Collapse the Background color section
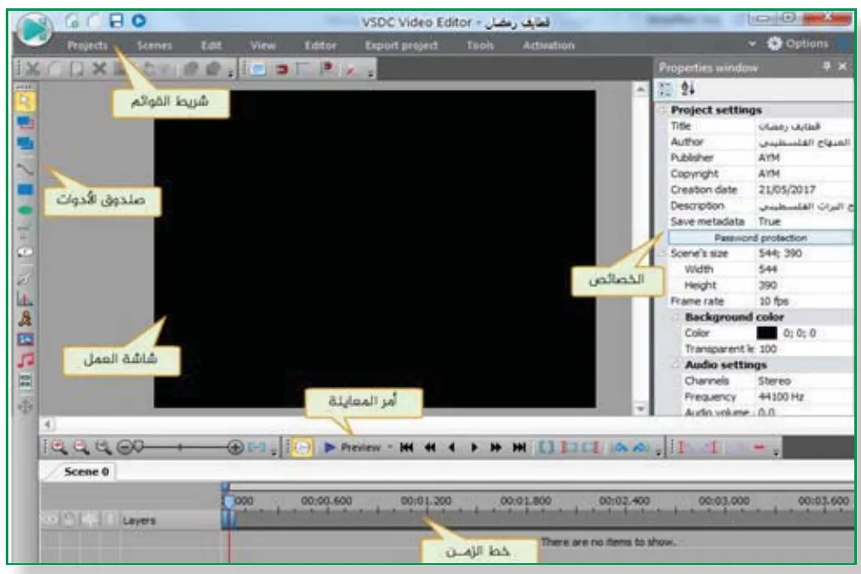861x574 pixels. pos(677,317)
